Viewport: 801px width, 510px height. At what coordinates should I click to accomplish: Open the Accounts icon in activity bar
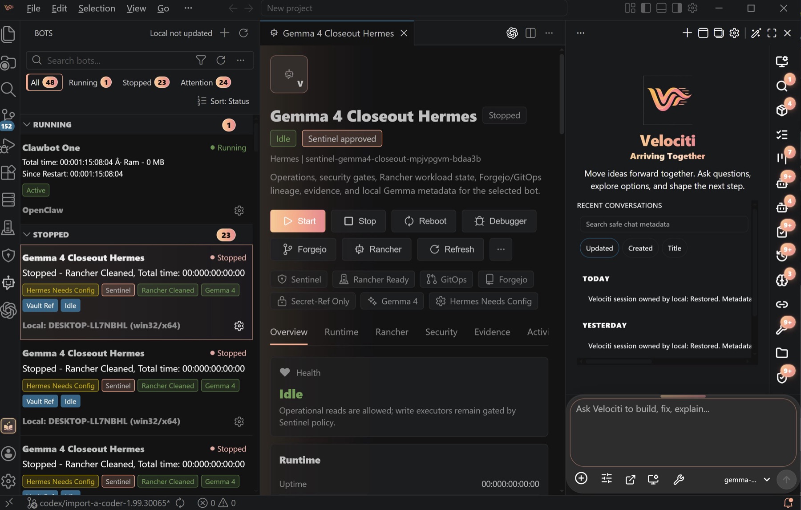pyautogui.click(x=8, y=453)
